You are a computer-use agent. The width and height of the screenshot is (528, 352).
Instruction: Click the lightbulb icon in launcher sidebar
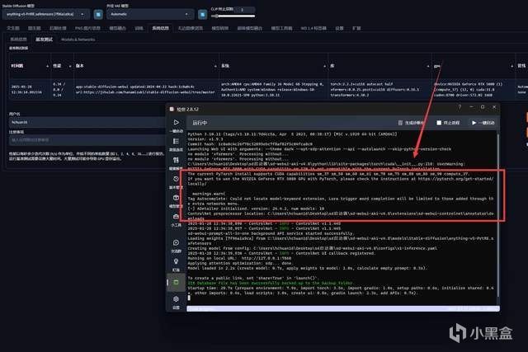pos(176,261)
